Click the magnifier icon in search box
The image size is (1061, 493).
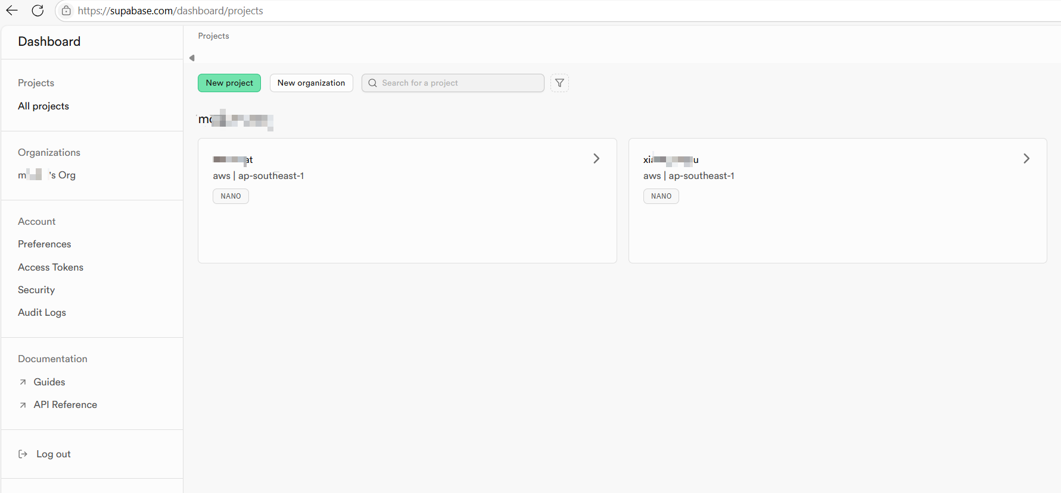click(372, 83)
